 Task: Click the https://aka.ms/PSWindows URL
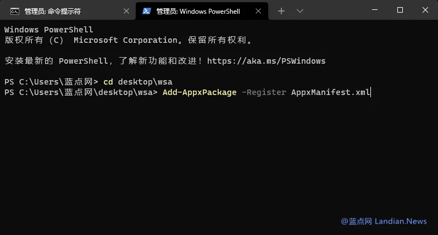coord(266,61)
